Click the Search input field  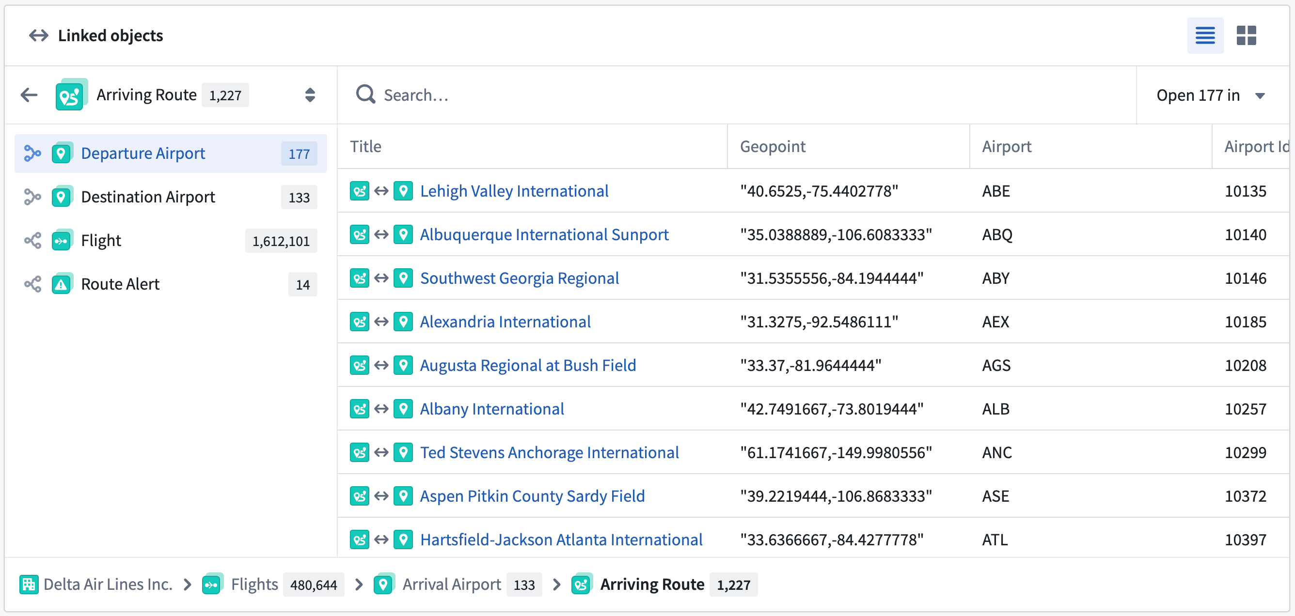pos(704,95)
